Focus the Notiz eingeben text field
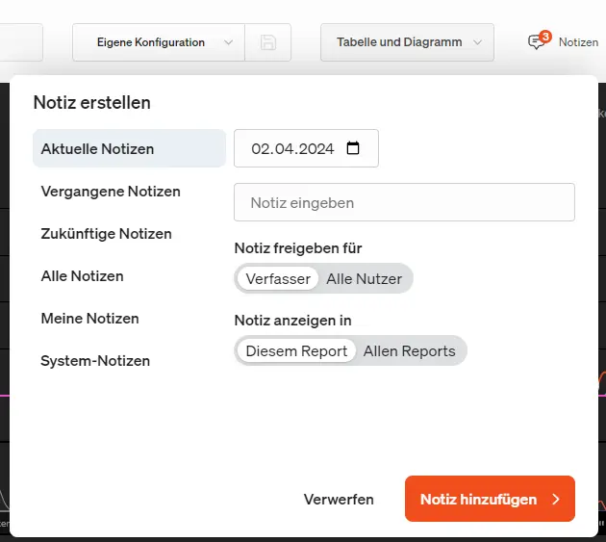The width and height of the screenshot is (606, 542). pos(404,202)
